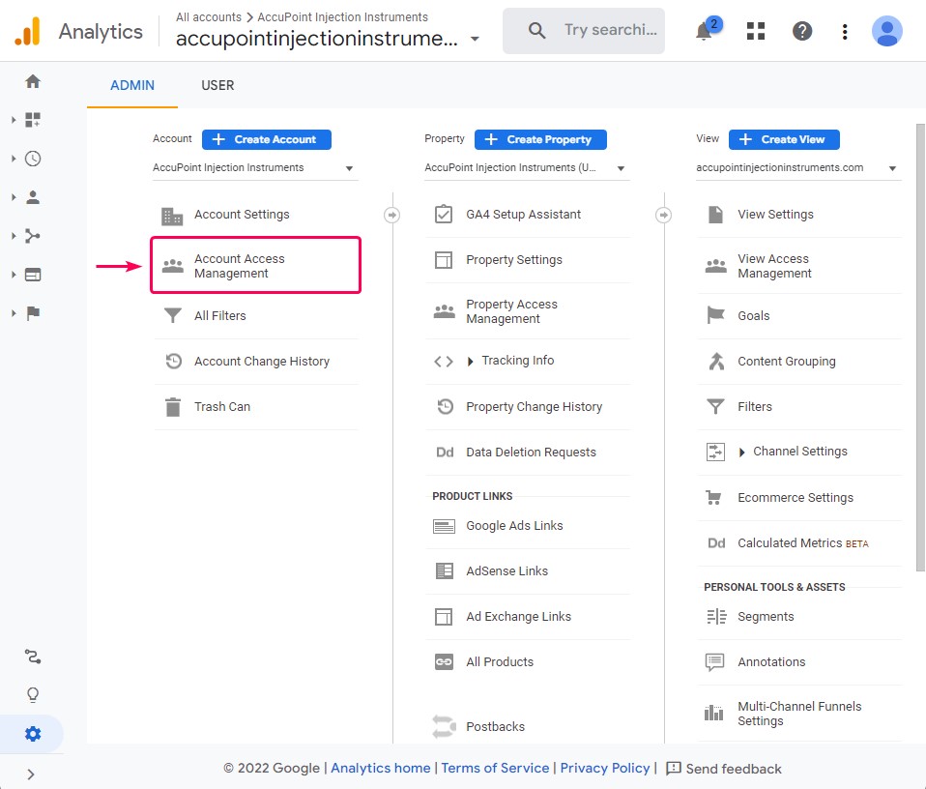Click the Create View button
The width and height of the screenshot is (926, 789).
[784, 139]
